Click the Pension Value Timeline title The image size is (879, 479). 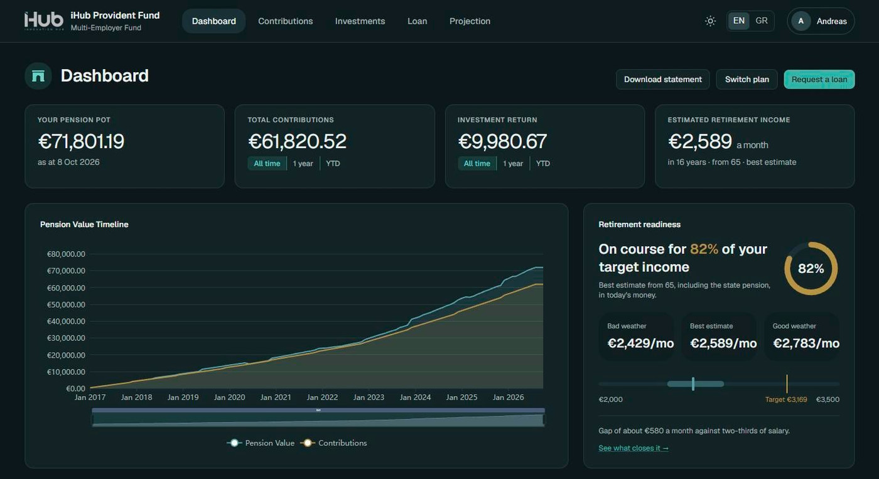pos(84,224)
